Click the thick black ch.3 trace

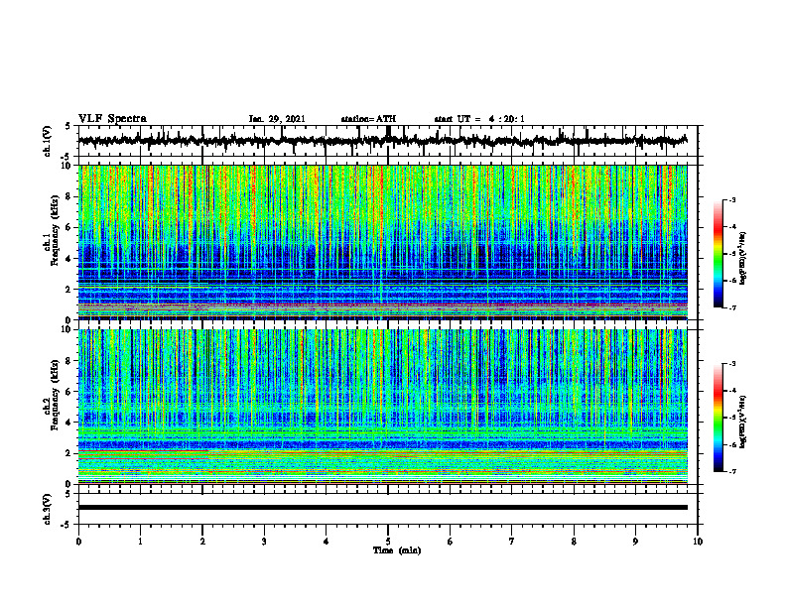(x=382, y=508)
